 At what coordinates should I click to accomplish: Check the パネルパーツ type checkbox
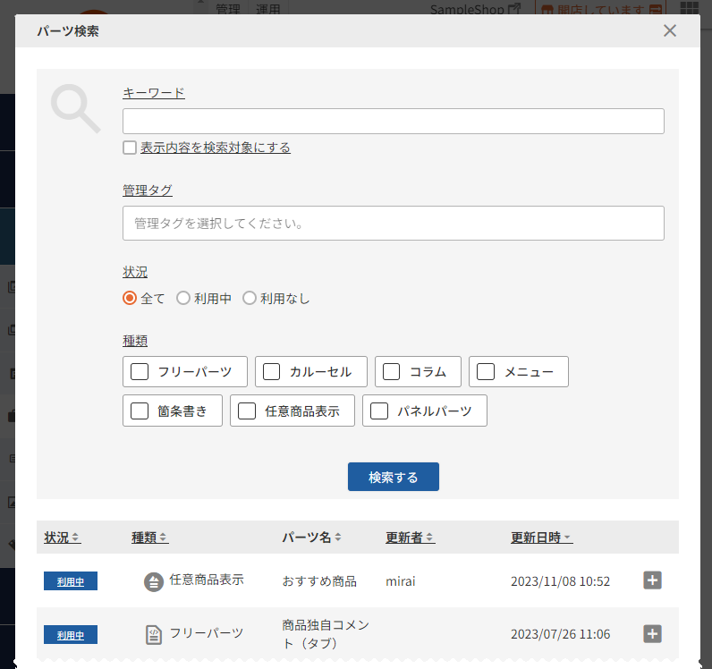click(379, 411)
